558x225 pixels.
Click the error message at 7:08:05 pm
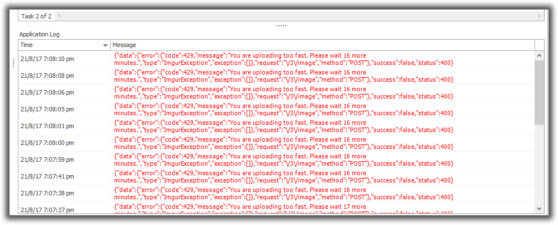pyautogui.click(x=283, y=109)
